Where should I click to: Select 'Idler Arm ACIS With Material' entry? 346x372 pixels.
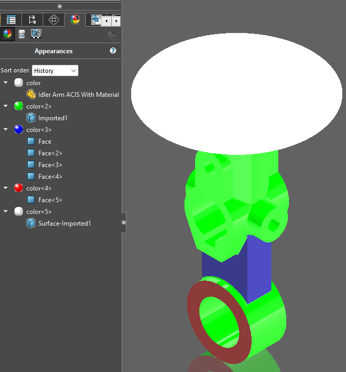(78, 95)
